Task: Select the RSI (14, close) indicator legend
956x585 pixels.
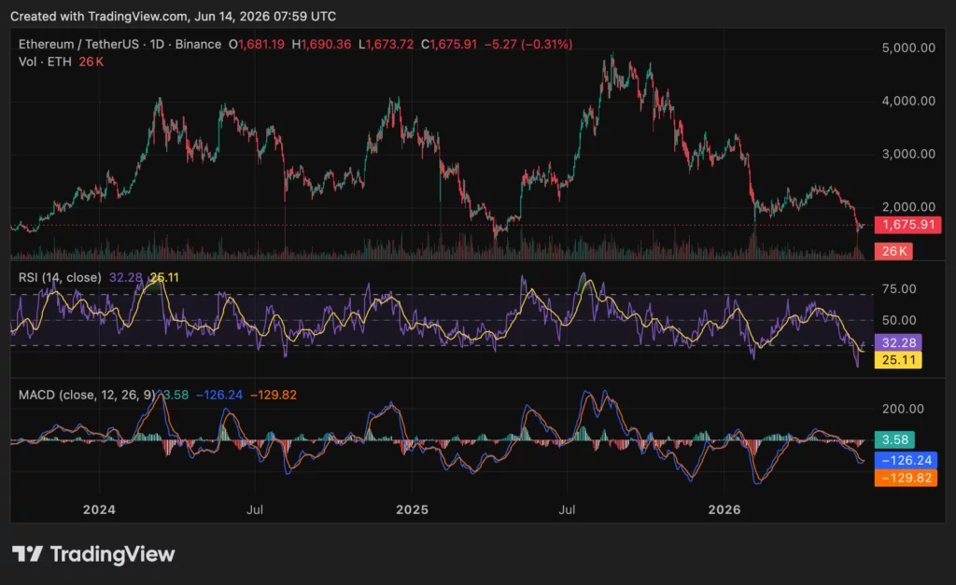Action: [x=60, y=277]
